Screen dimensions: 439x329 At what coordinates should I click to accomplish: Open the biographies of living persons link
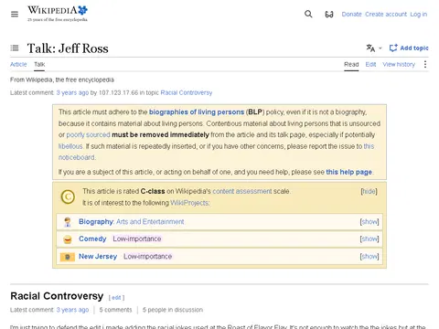pos(197,112)
